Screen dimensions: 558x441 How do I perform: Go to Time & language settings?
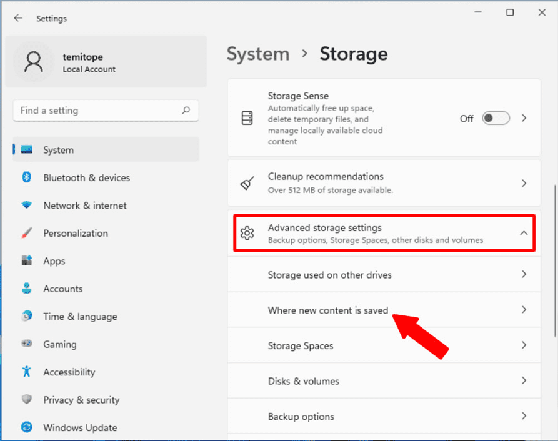(80, 317)
